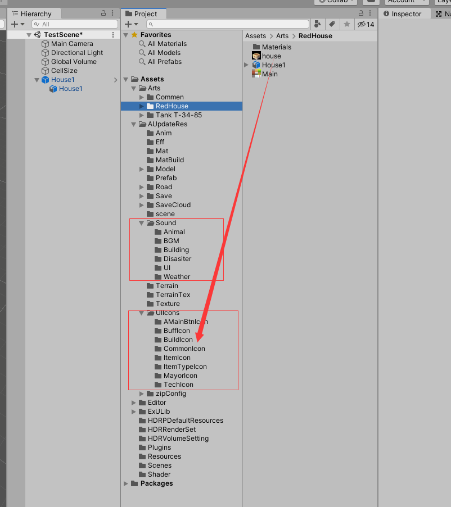
Task: Collapse the TestScene hierarchy arrow
Action: pyautogui.click(x=29, y=35)
